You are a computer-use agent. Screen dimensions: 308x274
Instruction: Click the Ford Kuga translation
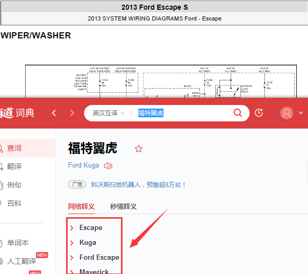click(84, 165)
